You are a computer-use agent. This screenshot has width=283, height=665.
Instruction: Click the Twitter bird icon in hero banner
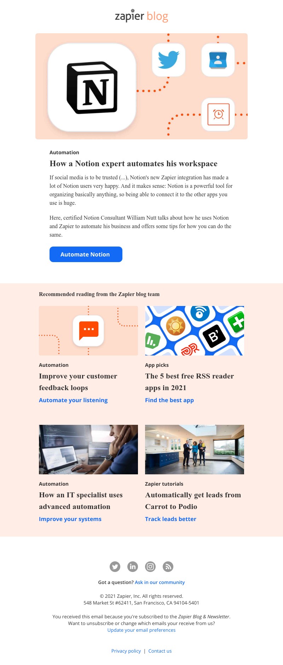pos(169,60)
